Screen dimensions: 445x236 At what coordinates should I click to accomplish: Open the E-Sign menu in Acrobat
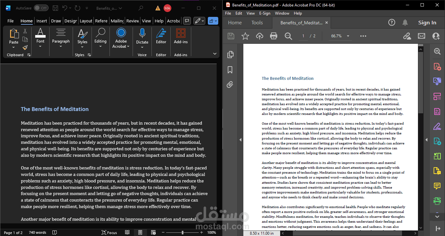tap(265, 13)
